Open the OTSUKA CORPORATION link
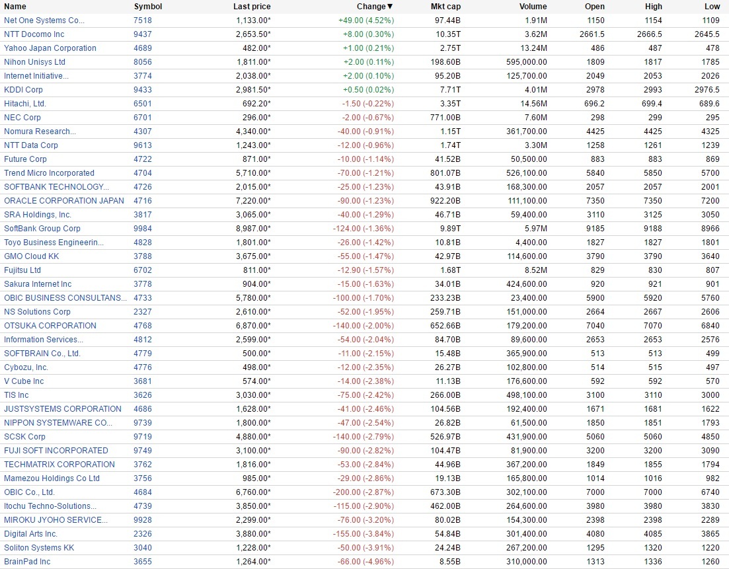This screenshot has width=729, height=569. (x=50, y=326)
